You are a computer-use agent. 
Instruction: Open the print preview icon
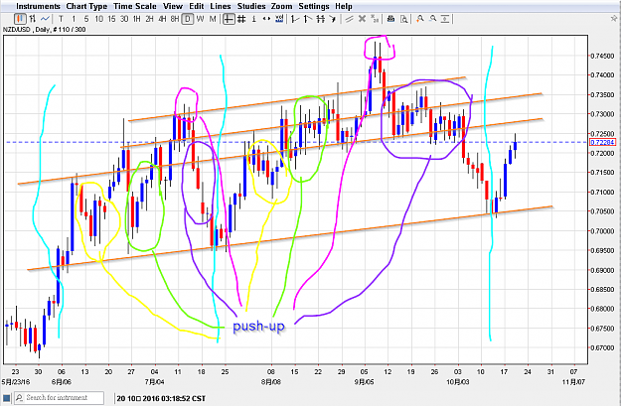tap(403, 19)
